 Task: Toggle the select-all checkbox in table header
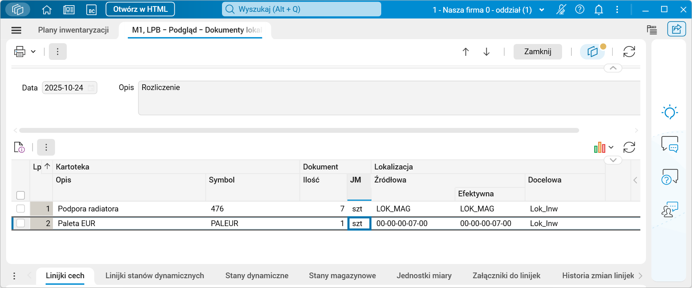click(x=21, y=195)
